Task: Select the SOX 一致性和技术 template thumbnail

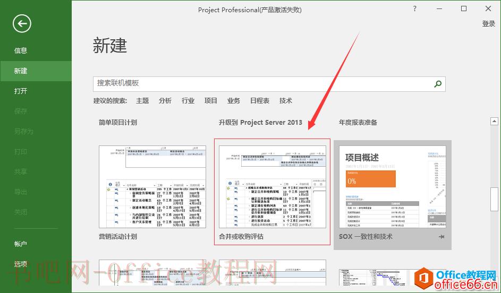Action: 393,187
